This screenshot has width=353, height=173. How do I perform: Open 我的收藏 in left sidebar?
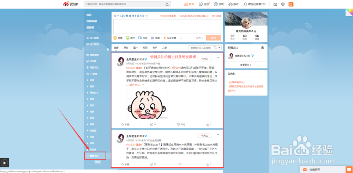91,21
